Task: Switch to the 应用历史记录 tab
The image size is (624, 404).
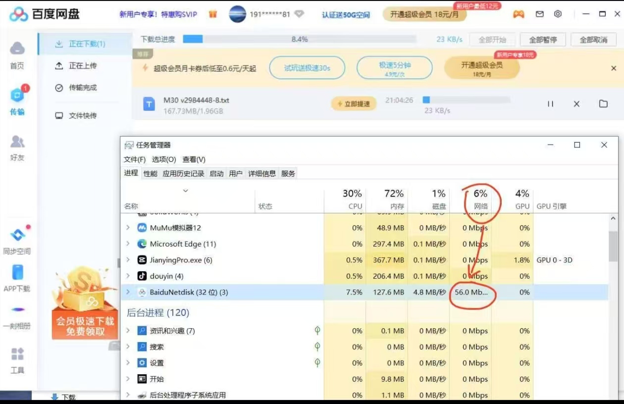Action: pos(183,173)
